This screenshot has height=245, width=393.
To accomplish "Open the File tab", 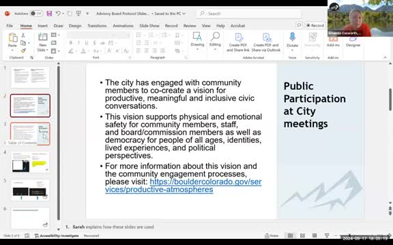I will (10, 25).
